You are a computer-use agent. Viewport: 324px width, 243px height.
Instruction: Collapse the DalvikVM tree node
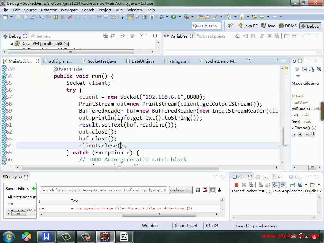click(12, 44)
